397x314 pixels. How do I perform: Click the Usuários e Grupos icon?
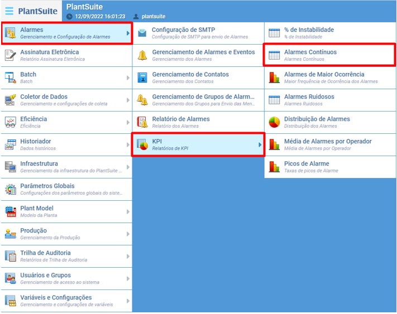[11, 278]
